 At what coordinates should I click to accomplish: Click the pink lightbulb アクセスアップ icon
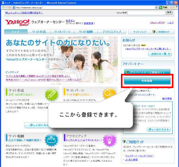(109, 140)
